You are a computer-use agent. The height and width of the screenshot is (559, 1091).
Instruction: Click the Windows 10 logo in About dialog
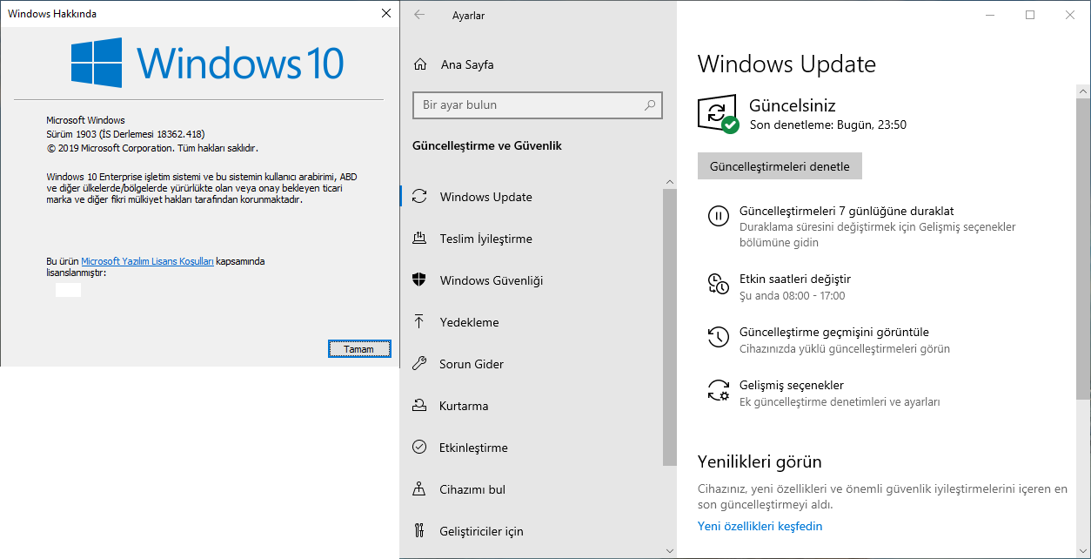(207, 63)
